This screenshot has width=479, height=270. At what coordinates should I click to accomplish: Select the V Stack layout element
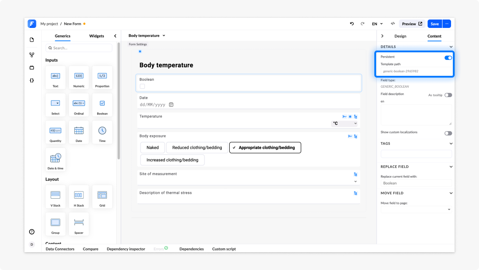(55, 197)
